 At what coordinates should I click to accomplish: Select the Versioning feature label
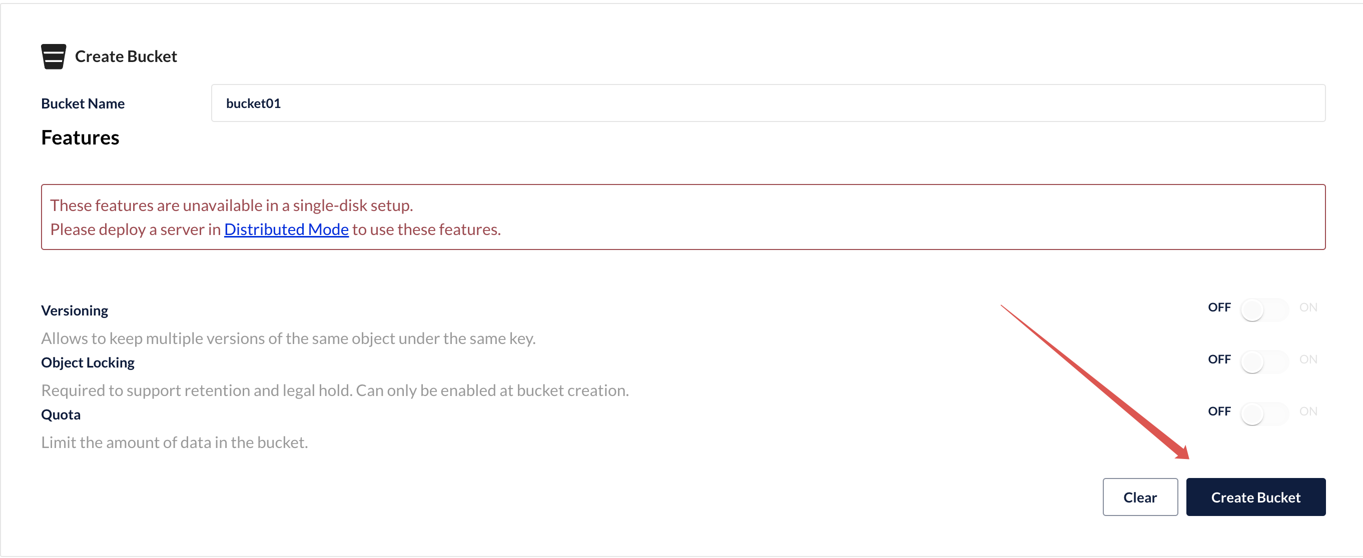click(75, 310)
